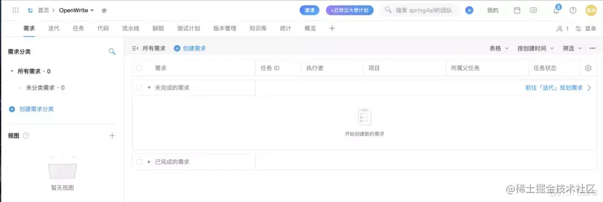Screen dimensions: 603x202
Task: Click the 创建需求分类 link
Action: (36, 109)
